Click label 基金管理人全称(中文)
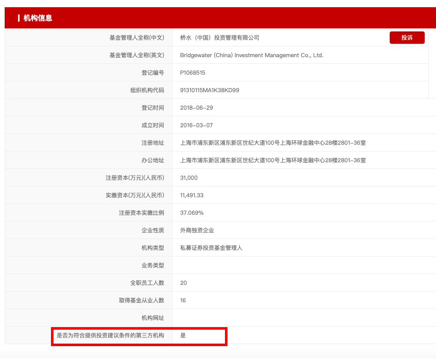Viewport: 436px width, 358px height. [136, 38]
